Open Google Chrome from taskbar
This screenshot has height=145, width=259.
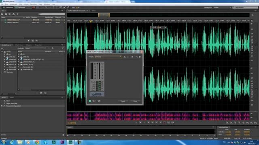point(37,142)
